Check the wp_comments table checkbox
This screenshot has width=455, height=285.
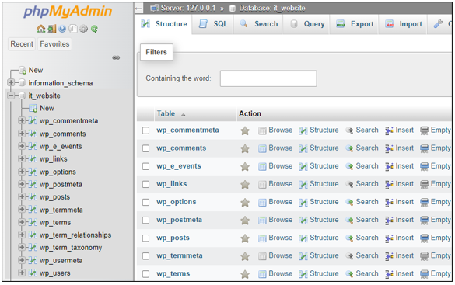(145, 148)
